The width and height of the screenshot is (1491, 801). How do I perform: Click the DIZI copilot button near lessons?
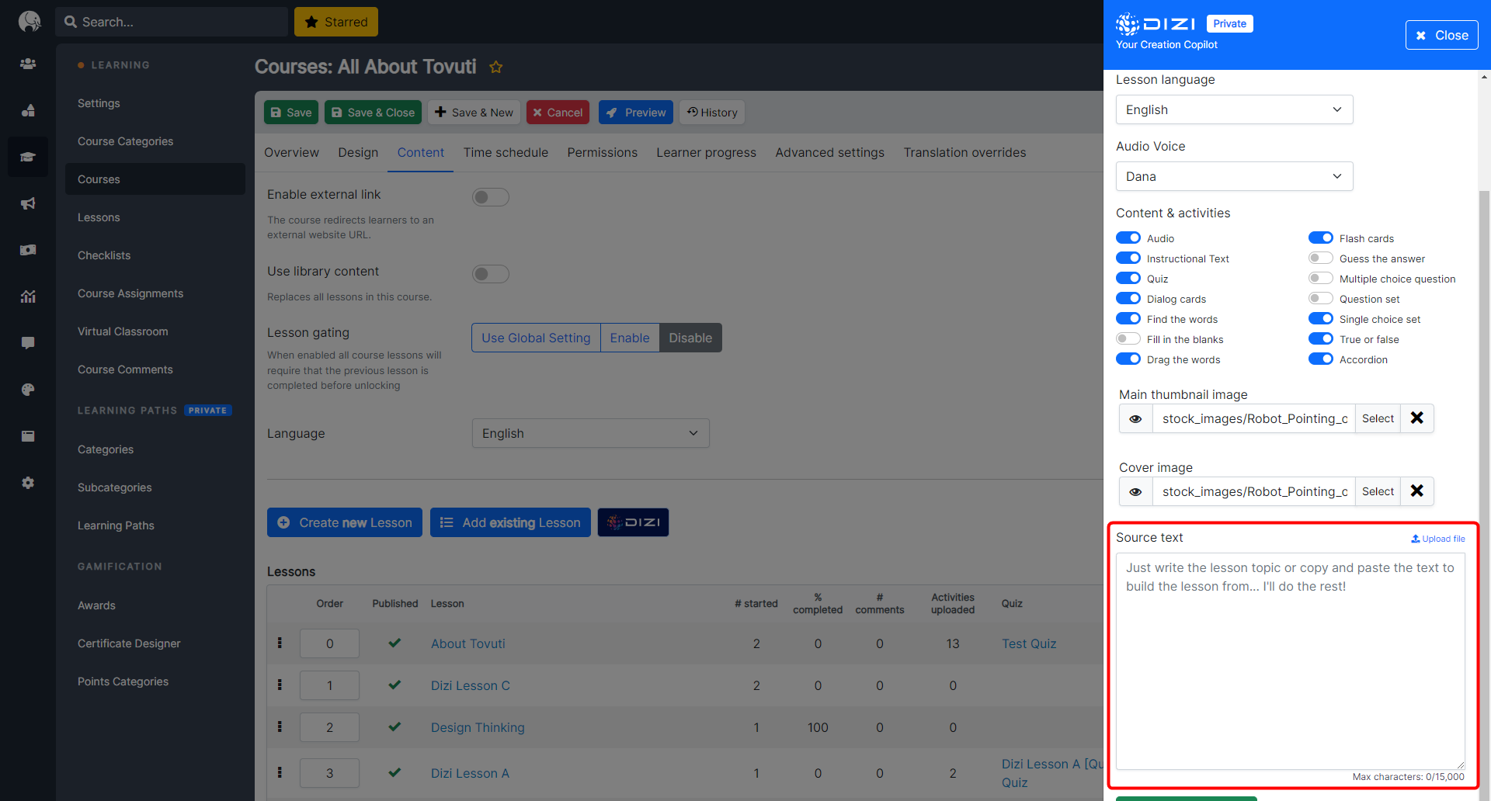[x=633, y=522]
